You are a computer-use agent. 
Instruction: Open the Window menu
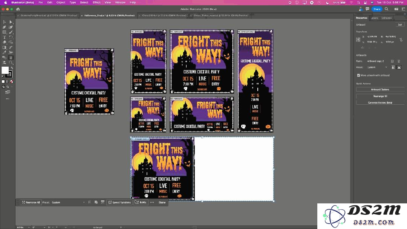tap(120, 2)
